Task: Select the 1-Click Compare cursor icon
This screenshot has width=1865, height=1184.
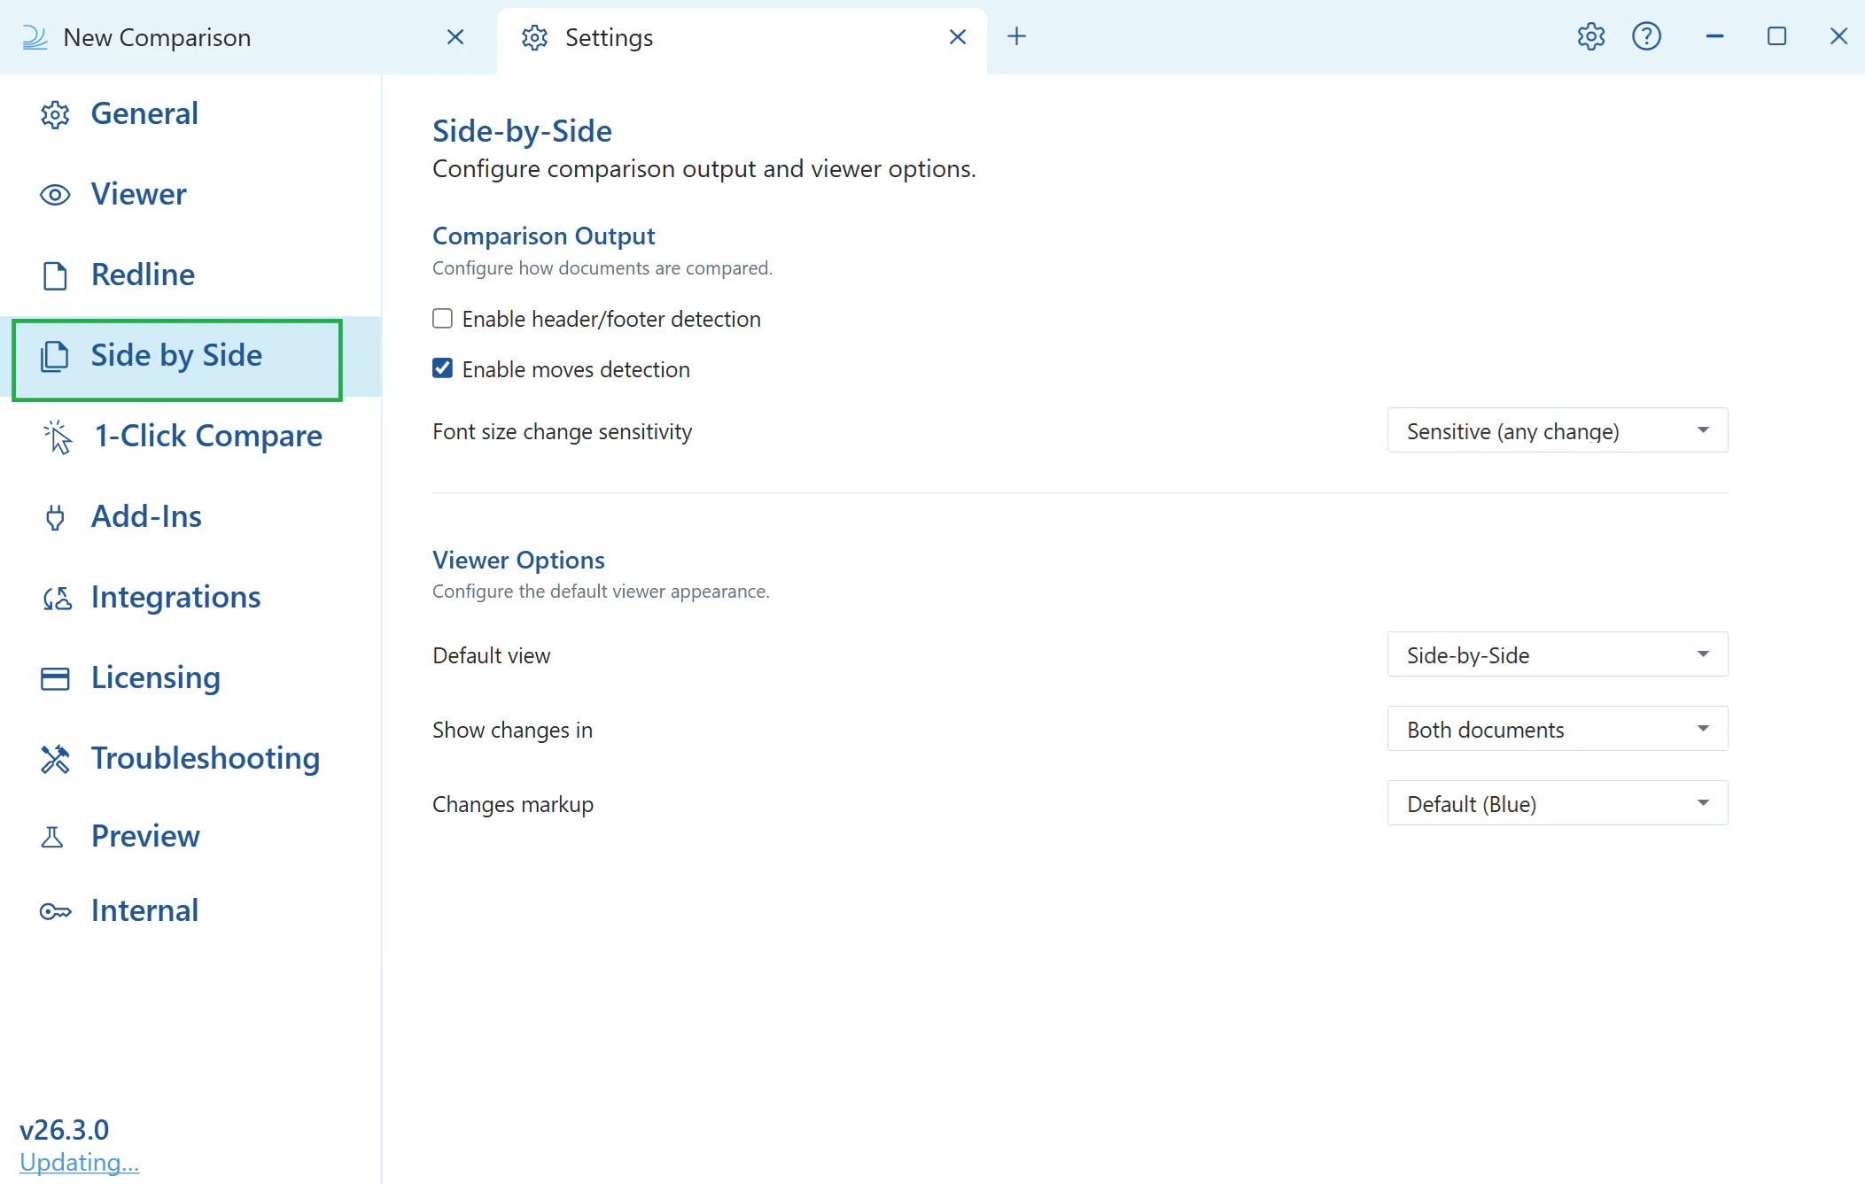Action: click(55, 437)
